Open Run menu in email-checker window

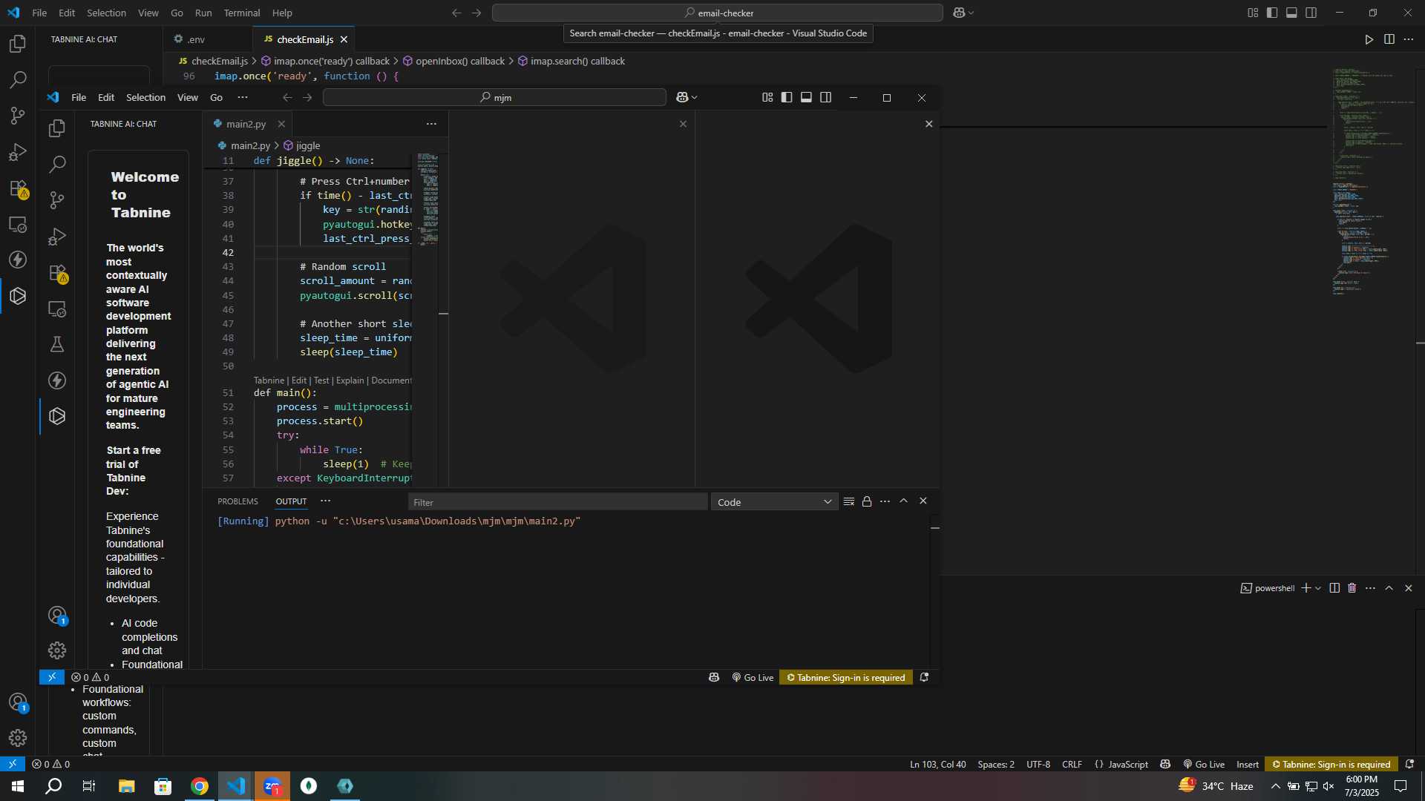point(203,13)
